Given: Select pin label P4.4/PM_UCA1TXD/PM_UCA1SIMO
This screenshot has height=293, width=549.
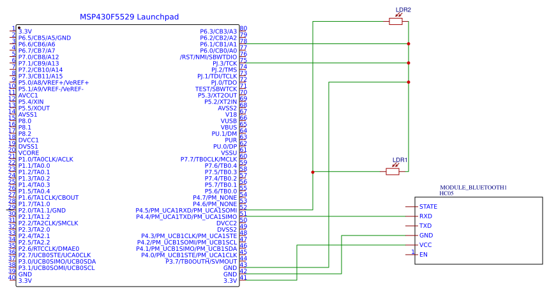Looking at the screenshot, I should 186,216.
